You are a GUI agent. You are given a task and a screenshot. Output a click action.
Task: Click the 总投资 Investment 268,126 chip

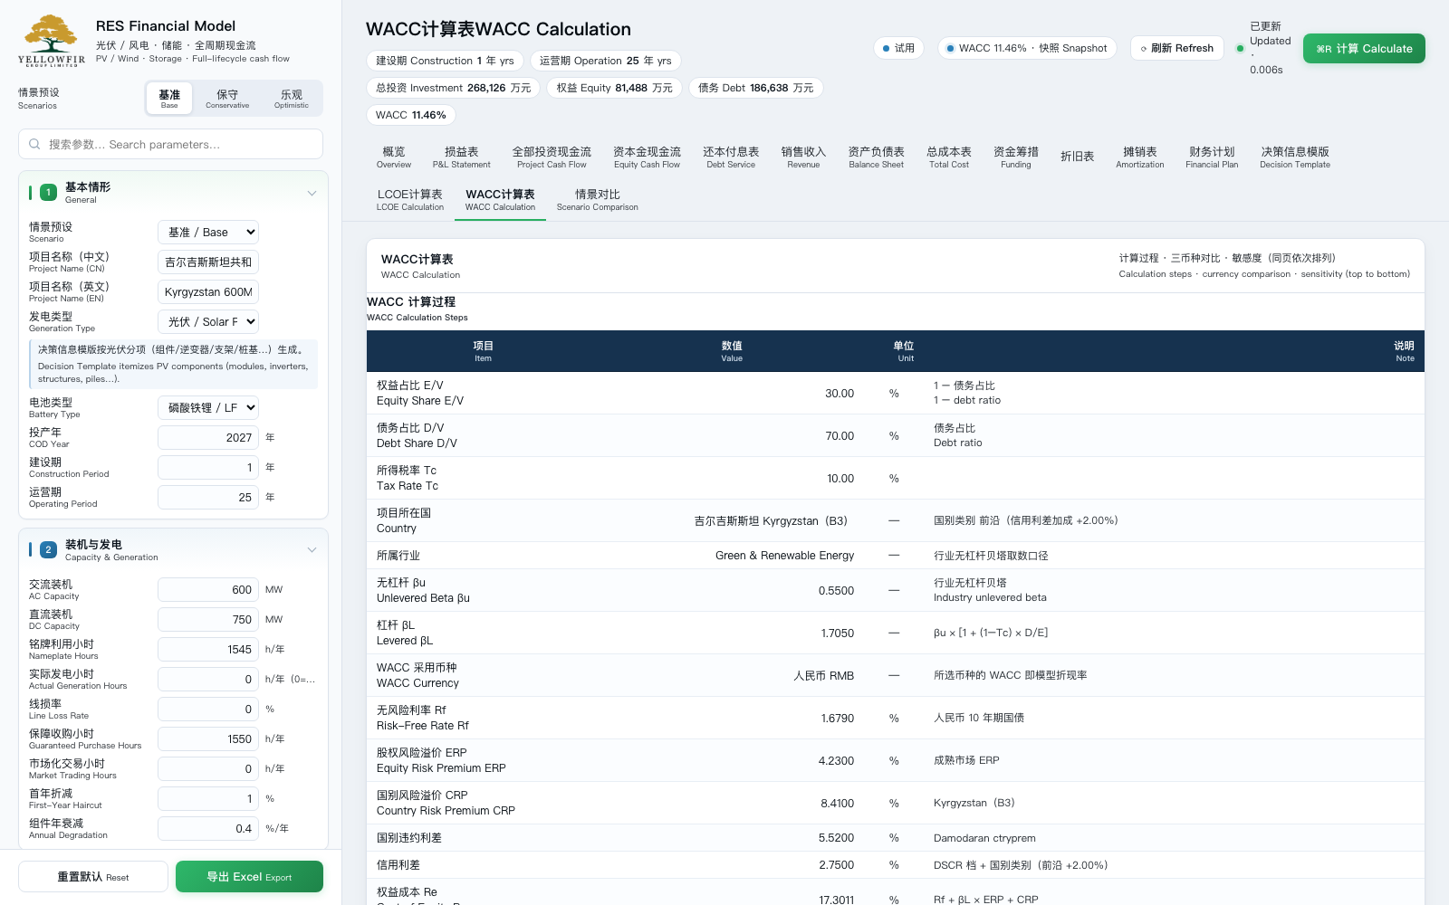(x=454, y=88)
